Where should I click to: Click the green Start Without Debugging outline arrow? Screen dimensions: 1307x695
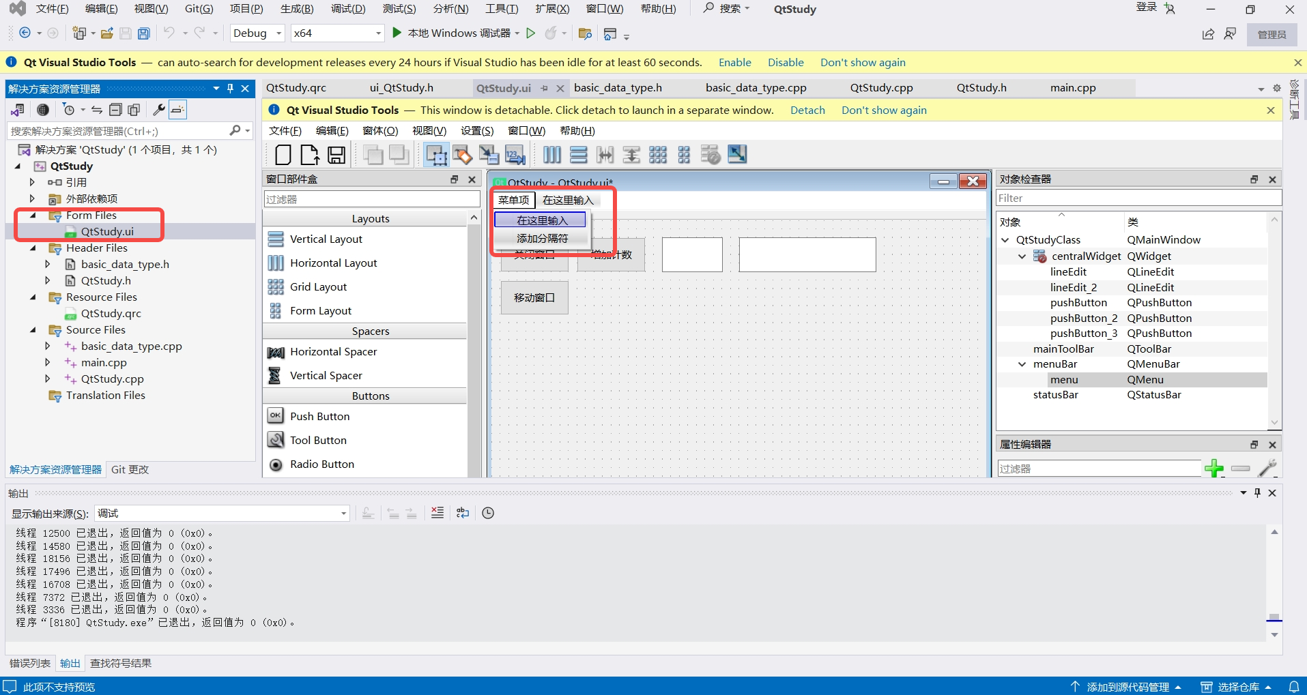530,33
